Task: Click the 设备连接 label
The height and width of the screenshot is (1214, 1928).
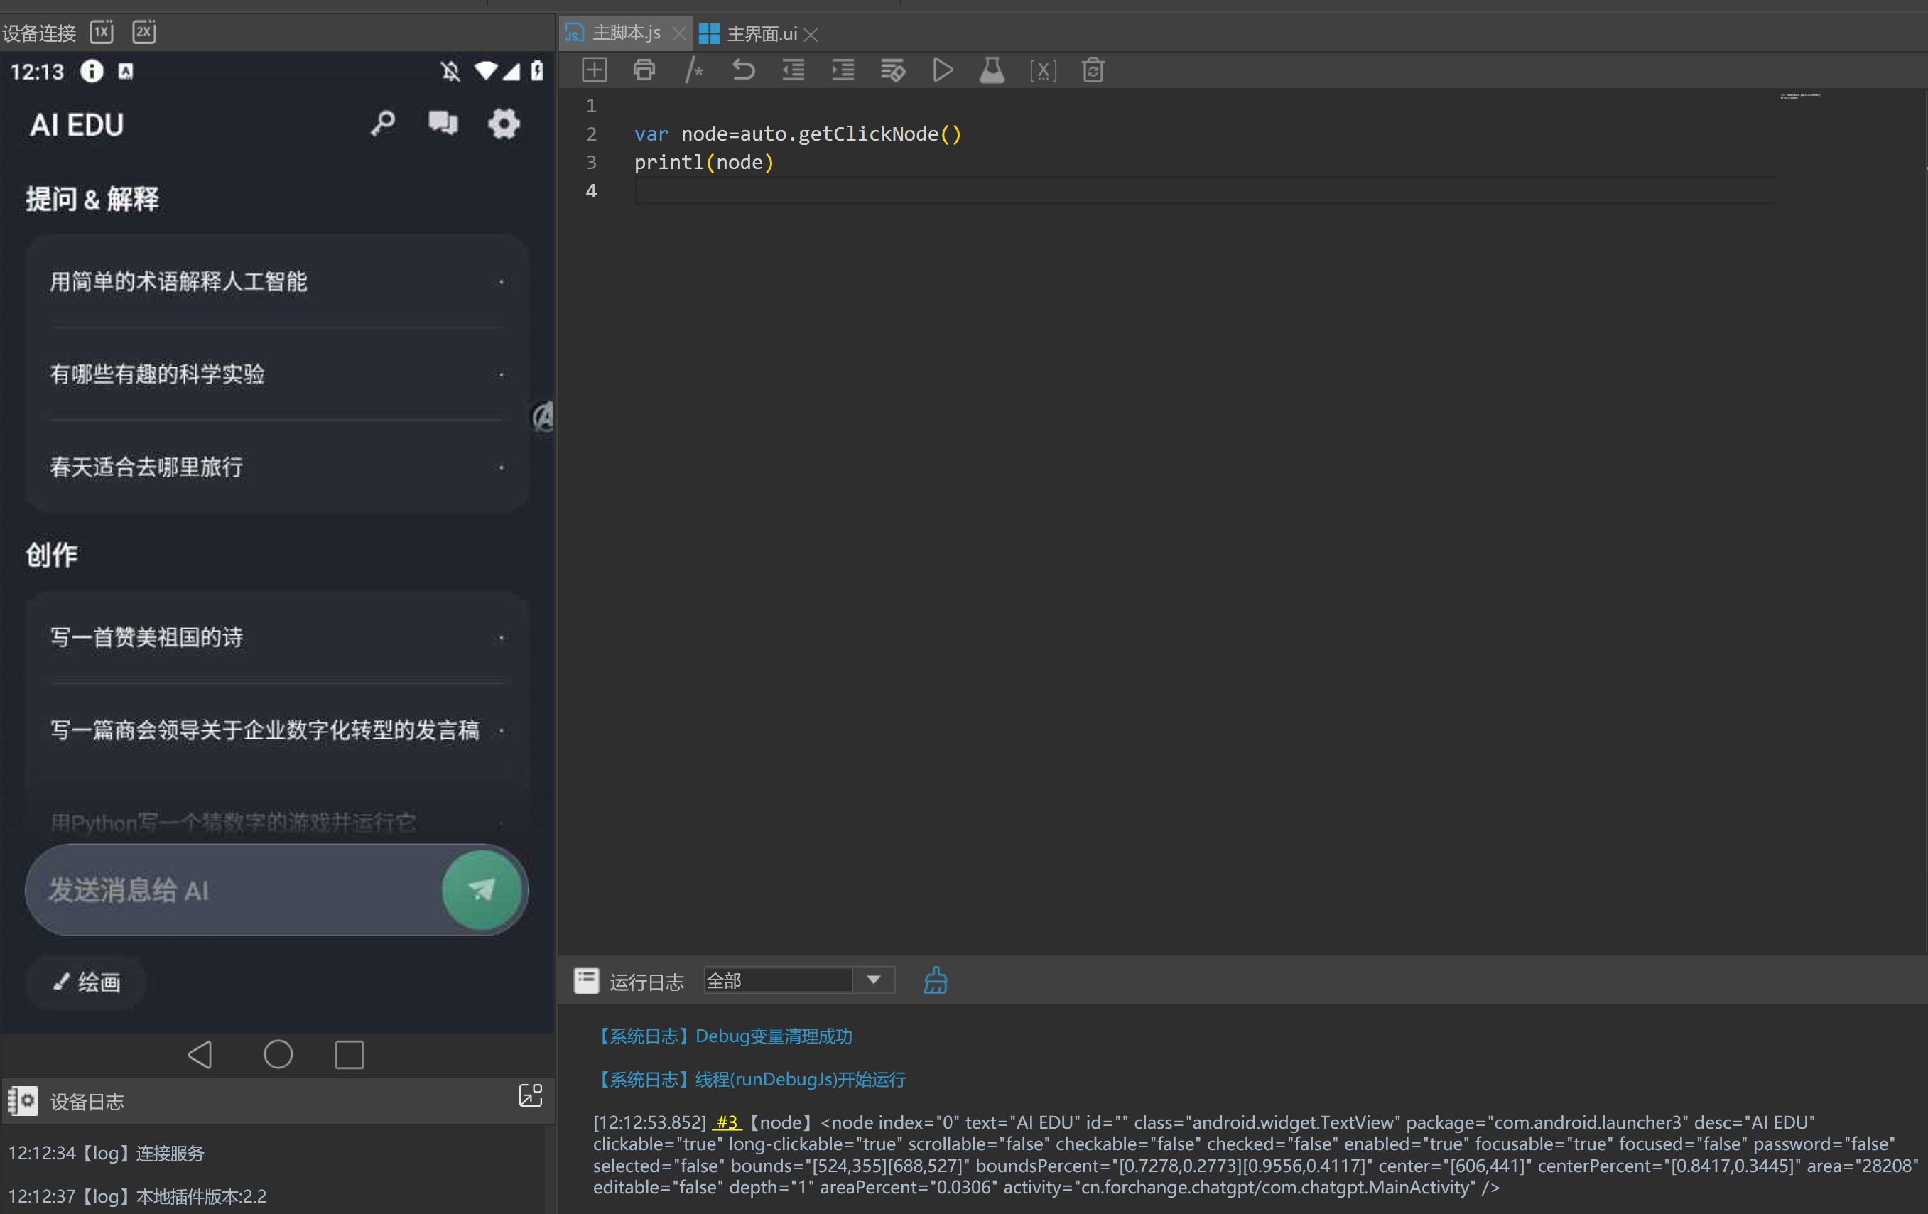Action: [x=39, y=33]
